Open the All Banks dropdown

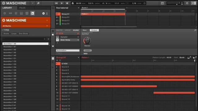(25, 26)
